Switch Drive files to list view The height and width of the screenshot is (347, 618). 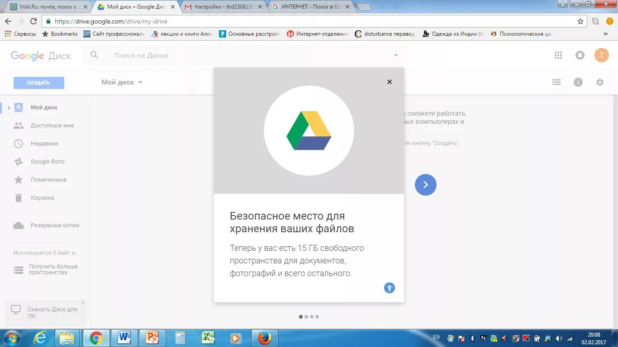556,82
